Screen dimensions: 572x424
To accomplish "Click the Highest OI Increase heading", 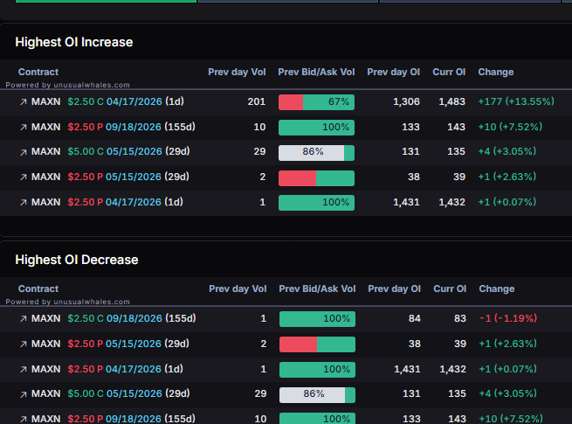I will (74, 42).
